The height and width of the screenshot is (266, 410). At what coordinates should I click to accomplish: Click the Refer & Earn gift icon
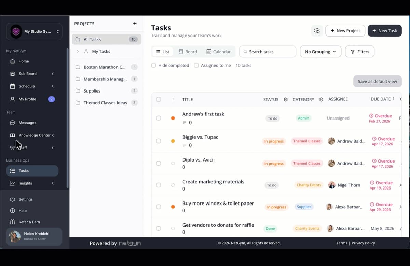(13, 222)
